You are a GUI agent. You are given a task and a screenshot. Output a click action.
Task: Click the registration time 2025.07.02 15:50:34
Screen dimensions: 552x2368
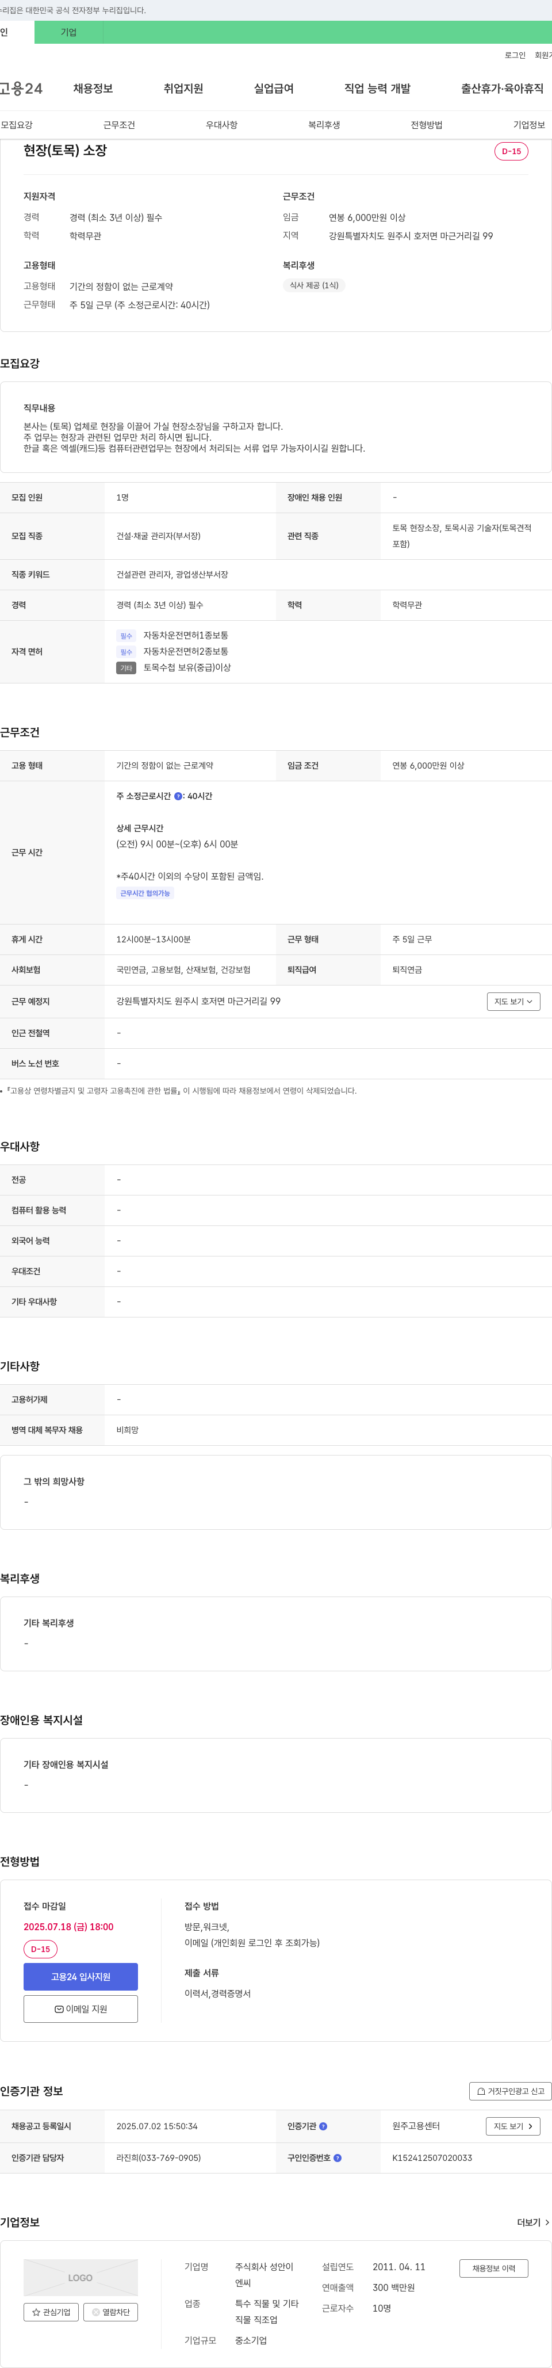click(157, 2126)
